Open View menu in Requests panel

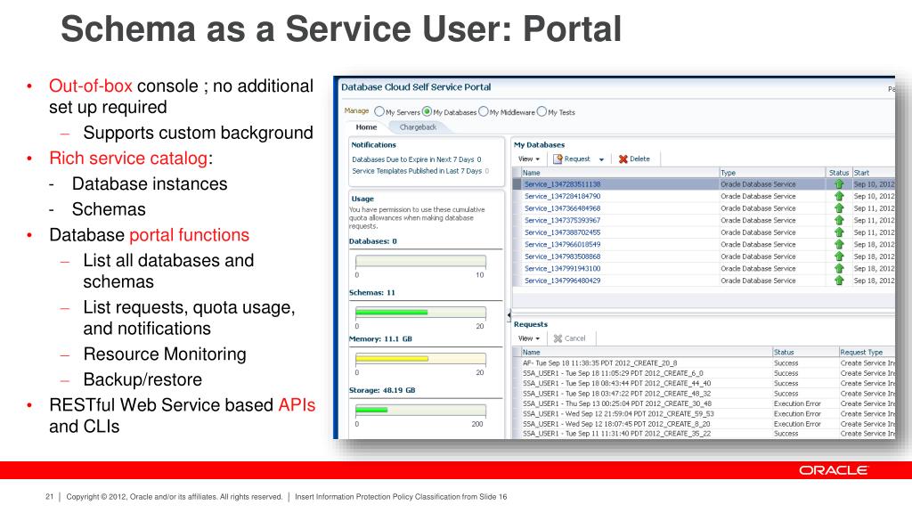pos(529,338)
